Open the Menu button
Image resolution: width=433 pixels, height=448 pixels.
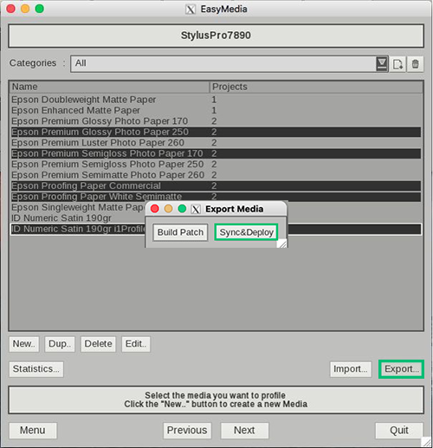[33, 431]
